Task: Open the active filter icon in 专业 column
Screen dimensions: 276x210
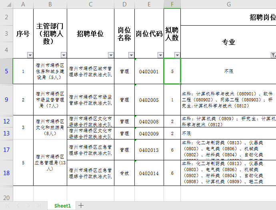Action: 273,55
